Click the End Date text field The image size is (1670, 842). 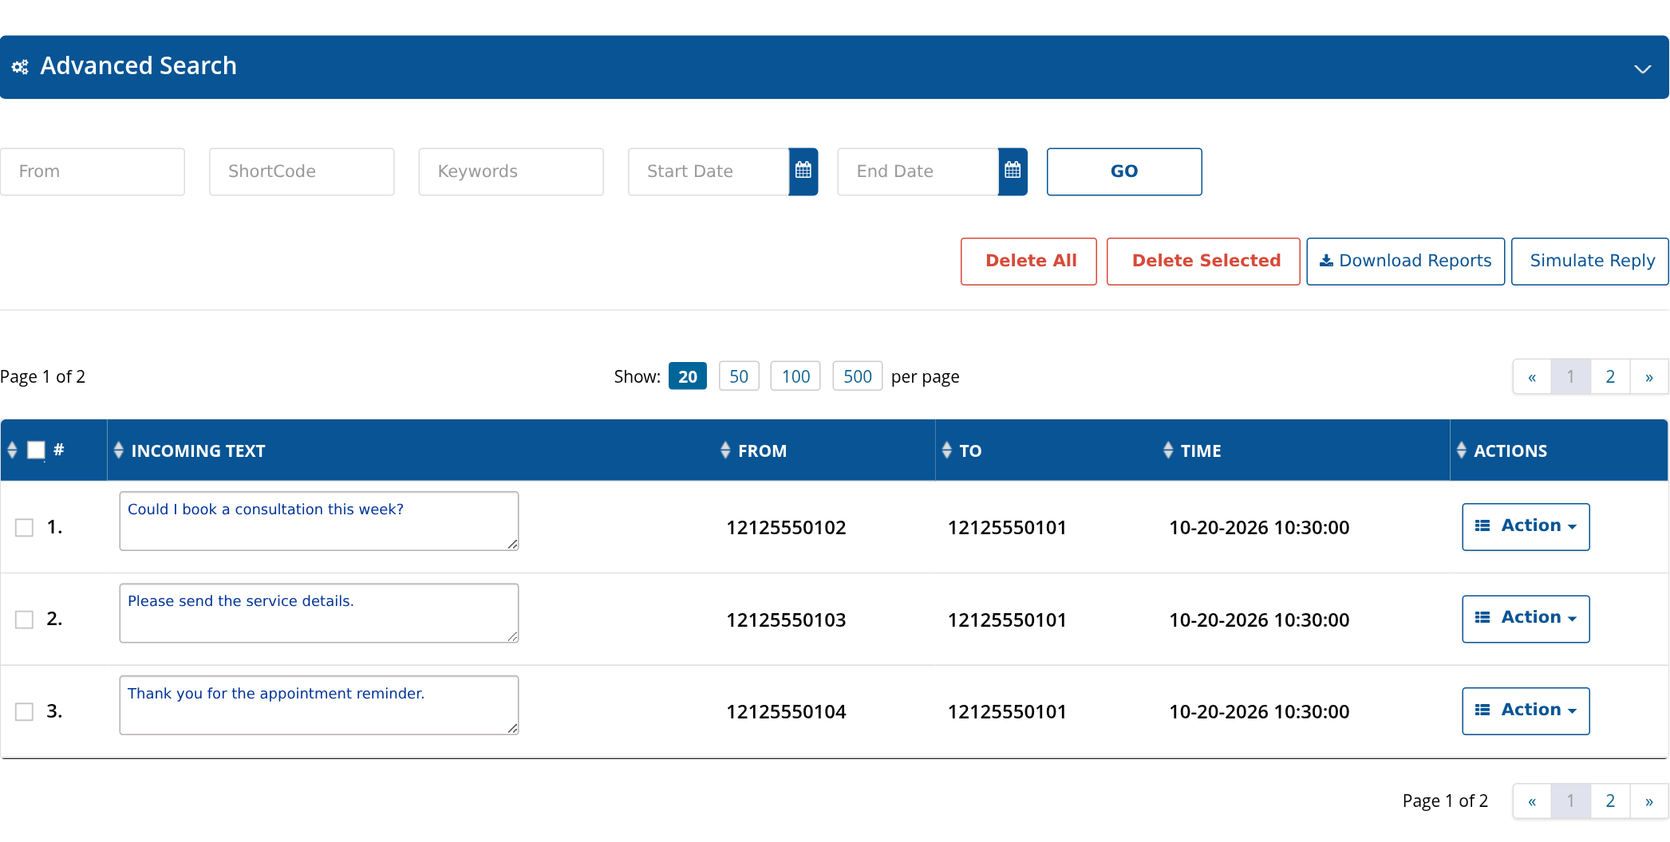pyautogui.click(x=918, y=171)
